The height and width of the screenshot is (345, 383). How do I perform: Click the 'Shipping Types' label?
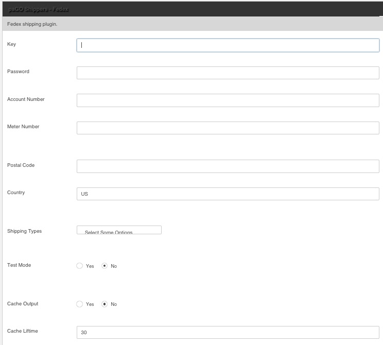click(24, 231)
